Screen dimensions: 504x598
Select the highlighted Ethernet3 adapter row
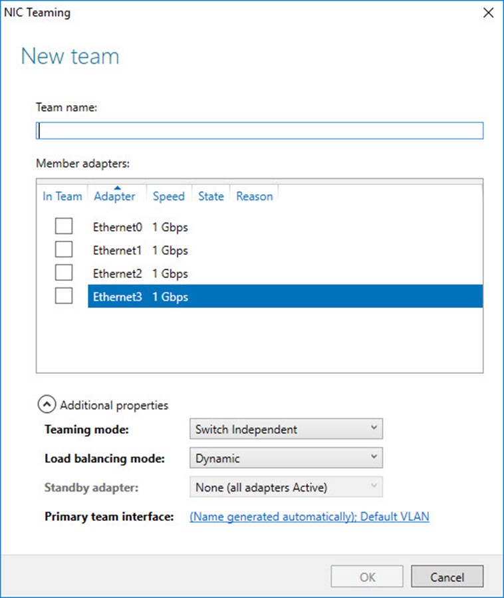pos(285,296)
